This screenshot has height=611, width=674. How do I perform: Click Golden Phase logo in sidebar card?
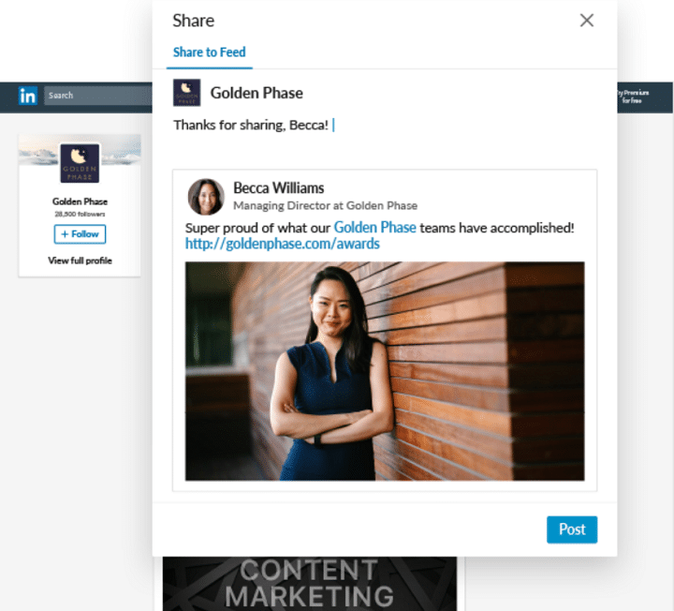click(x=80, y=163)
